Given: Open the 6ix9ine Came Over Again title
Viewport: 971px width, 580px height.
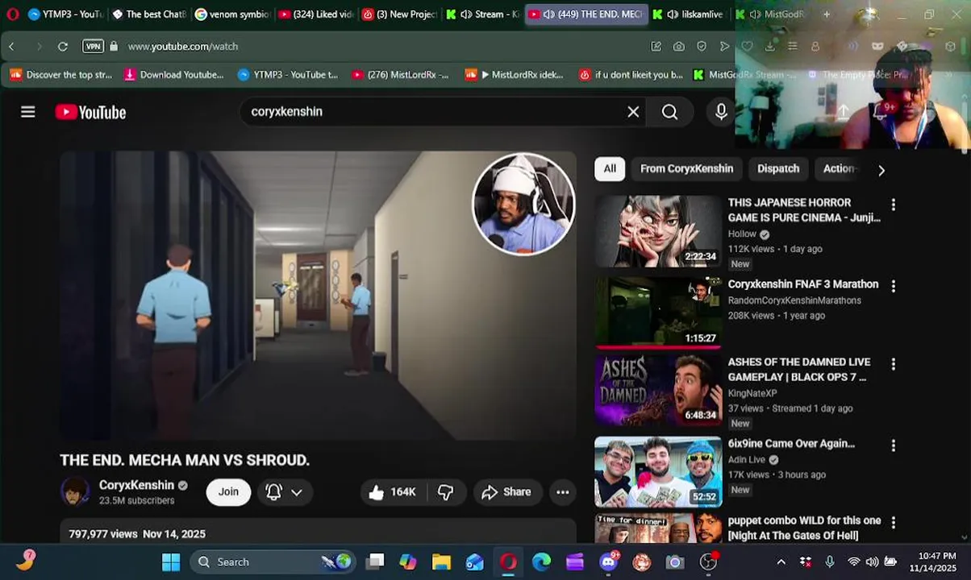Looking at the screenshot, I should click(791, 444).
